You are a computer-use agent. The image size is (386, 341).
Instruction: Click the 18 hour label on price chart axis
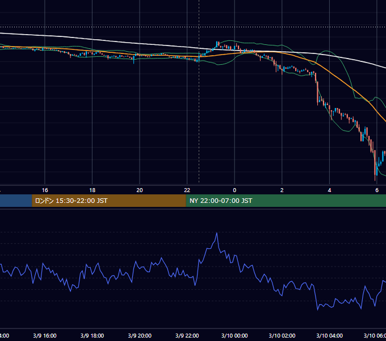(x=93, y=190)
